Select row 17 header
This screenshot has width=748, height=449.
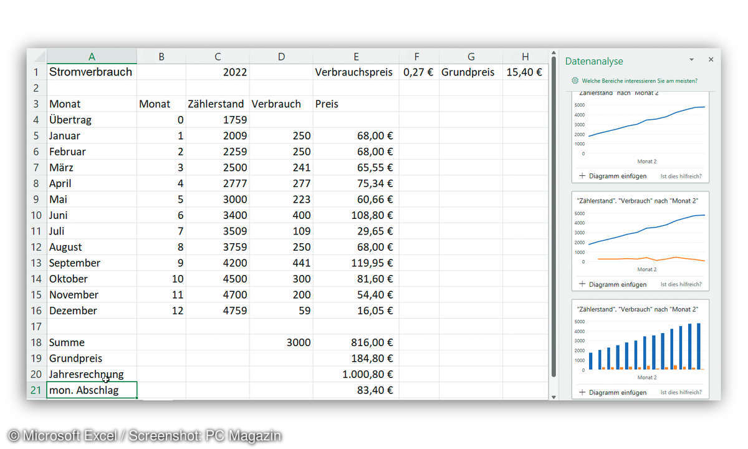tap(37, 326)
